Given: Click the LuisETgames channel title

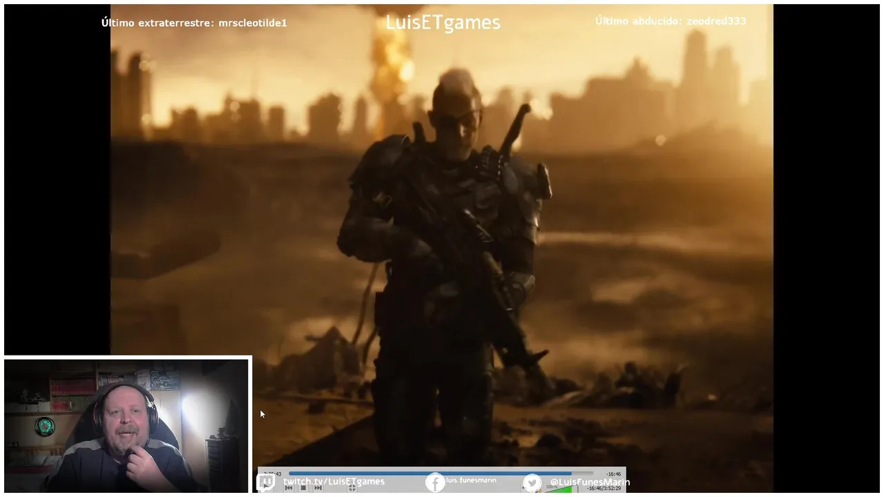Looking at the screenshot, I should click(x=443, y=23).
